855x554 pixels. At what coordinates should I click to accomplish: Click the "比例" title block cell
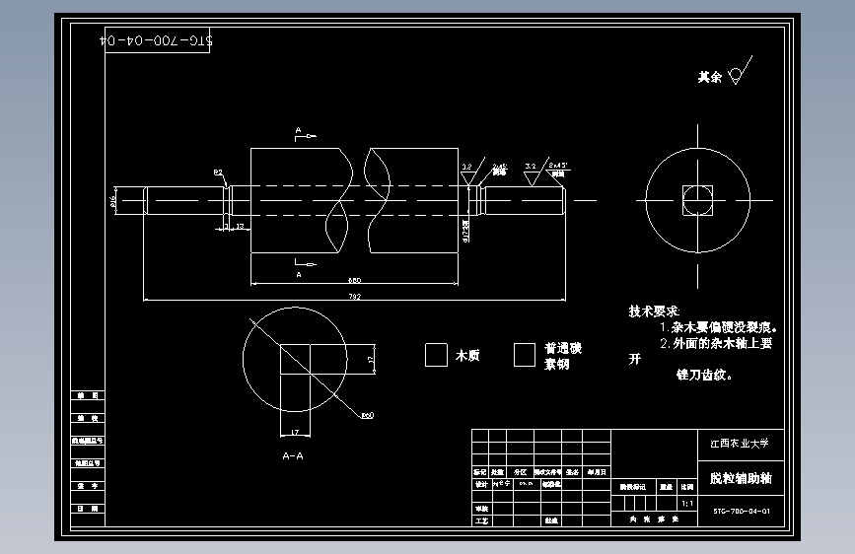[687, 487]
